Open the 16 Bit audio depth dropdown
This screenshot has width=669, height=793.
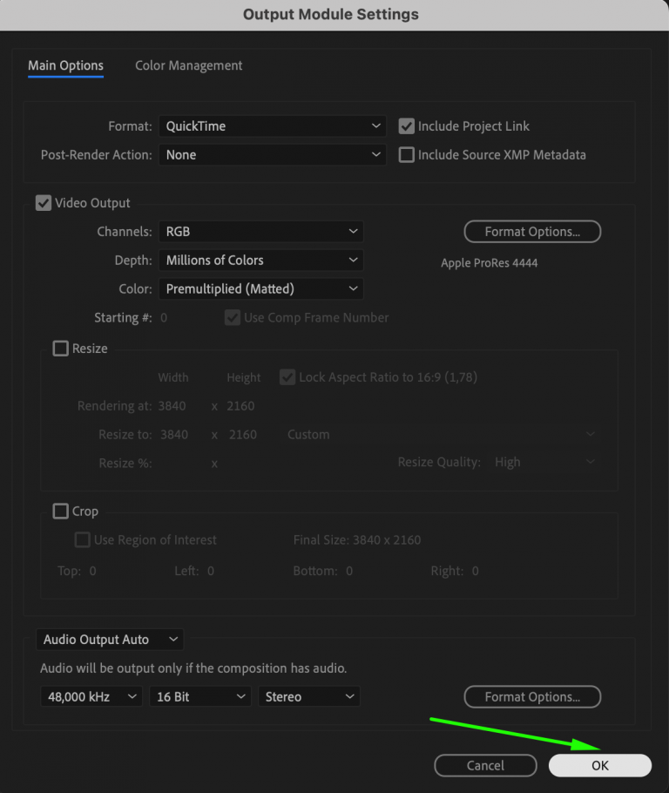pos(199,696)
